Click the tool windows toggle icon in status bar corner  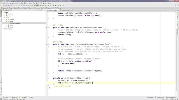click(x=1, y=99)
